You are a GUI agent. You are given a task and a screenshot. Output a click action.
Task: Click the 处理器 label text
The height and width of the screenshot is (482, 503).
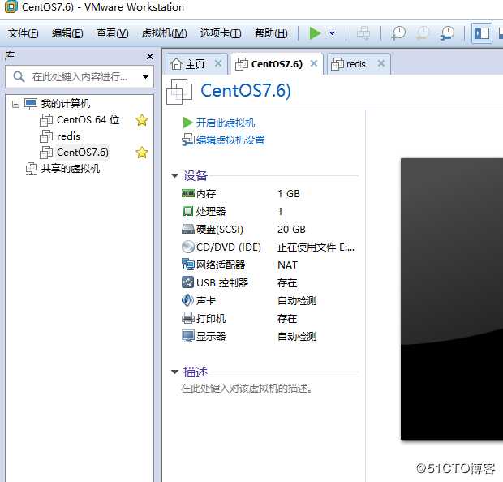tap(211, 211)
